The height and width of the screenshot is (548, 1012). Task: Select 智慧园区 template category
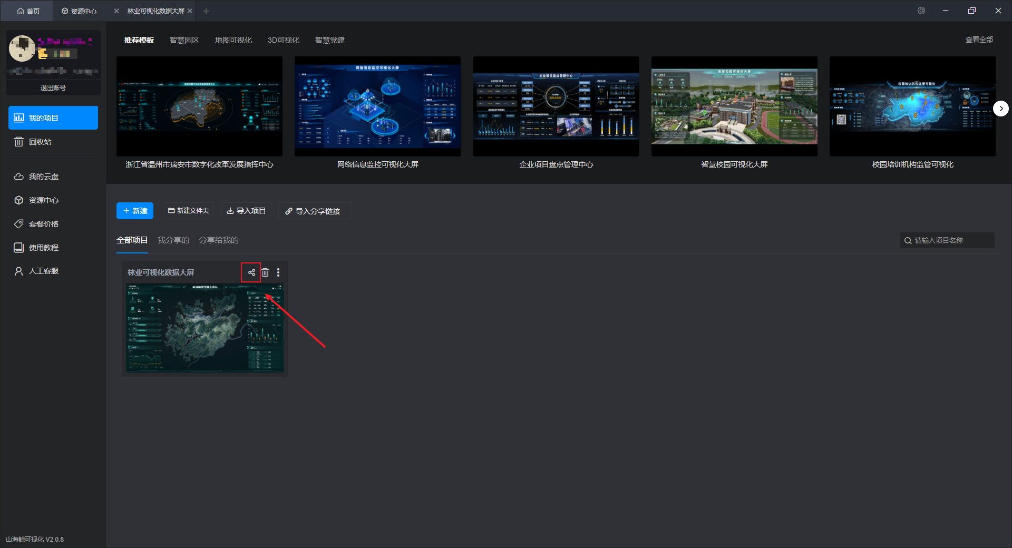tap(184, 40)
